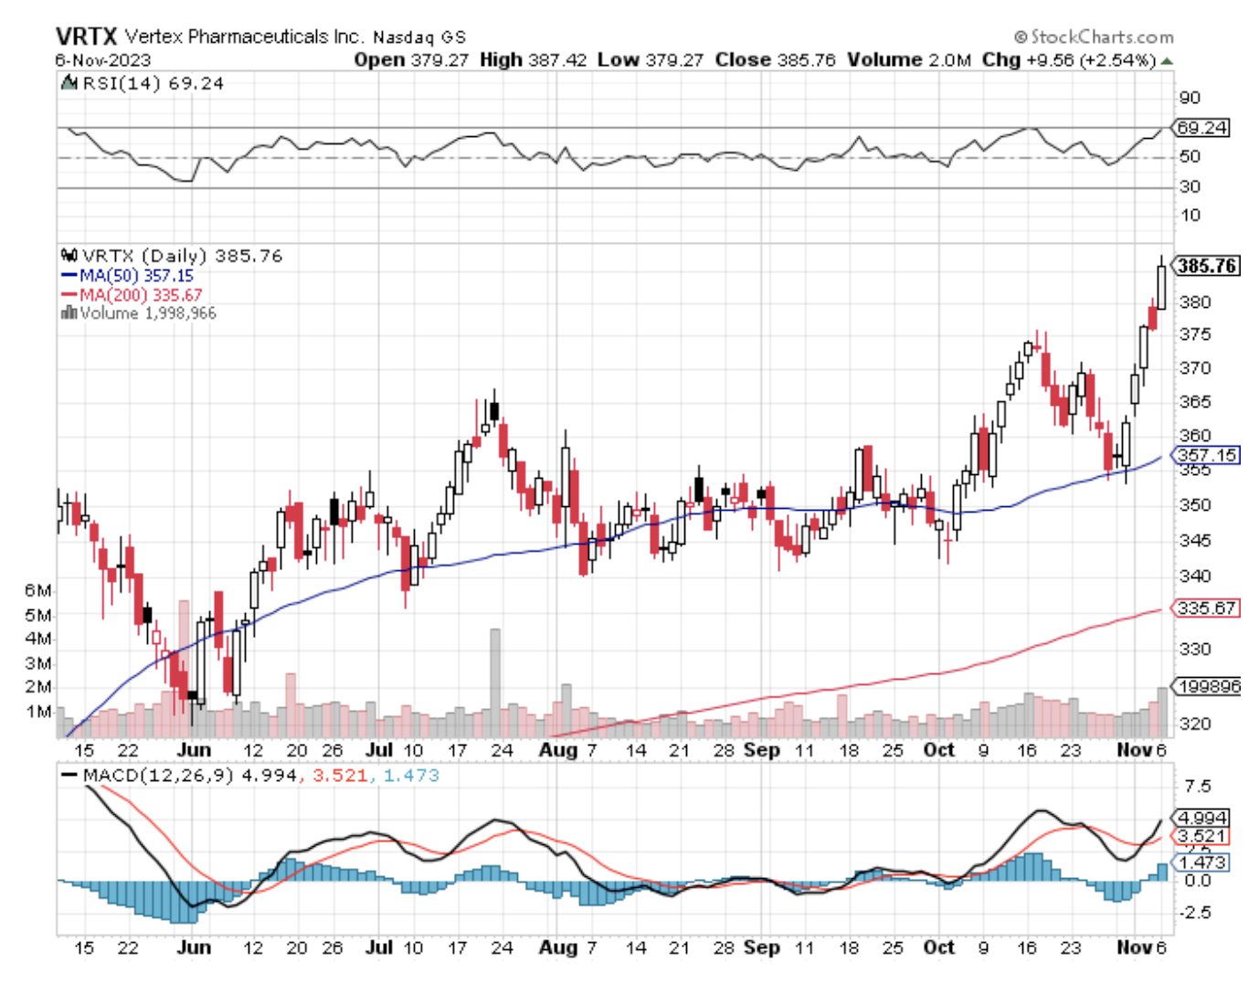
Task: Click the candlestick icon beside VRTX (Daily)
Action: pyautogui.click(x=69, y=256)
